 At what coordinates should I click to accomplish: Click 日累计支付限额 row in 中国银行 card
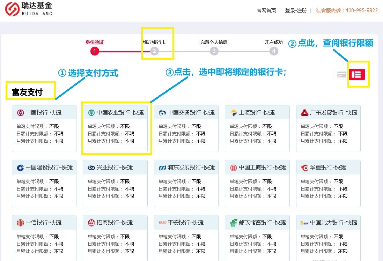40,134
